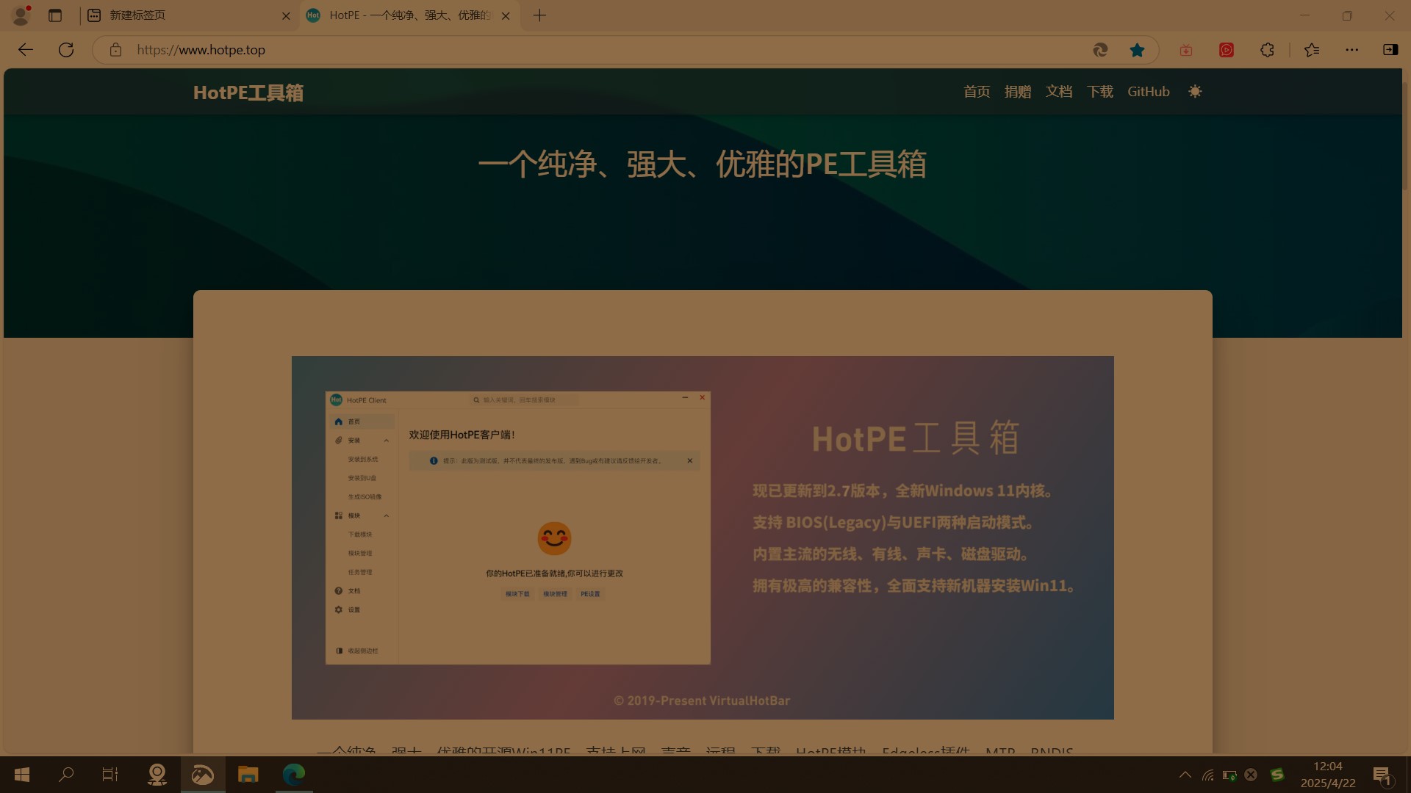Open the Extensions puzzle icon
The width and height of the screenshot is (1411, 793).
(1267, 50)
